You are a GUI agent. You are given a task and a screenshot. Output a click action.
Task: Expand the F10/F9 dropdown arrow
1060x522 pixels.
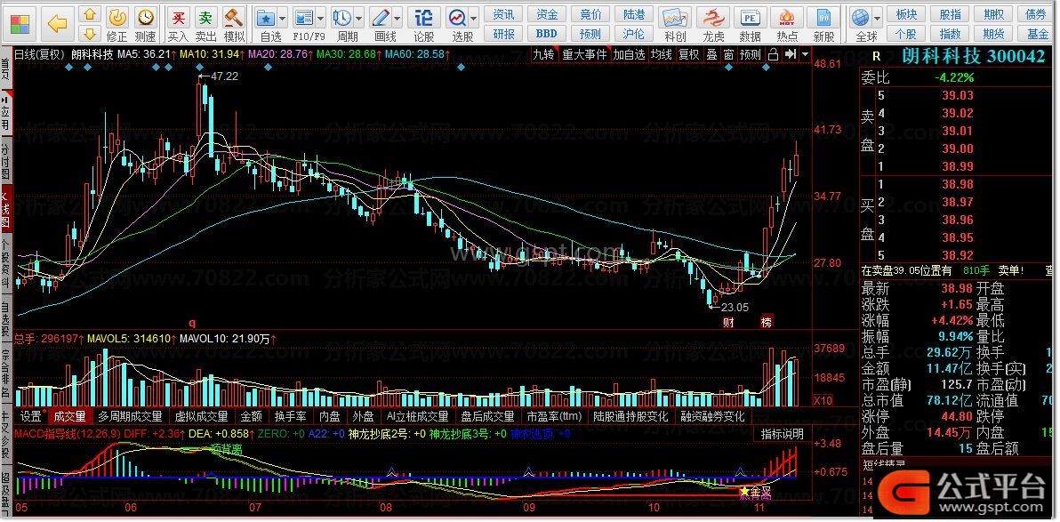323,19
